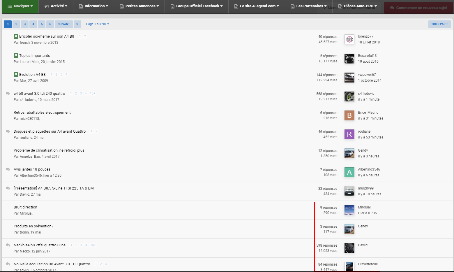The image size is (454, 272).
Task: Open the Page 1 sur 98 page selector
Action: click(98, 24)
